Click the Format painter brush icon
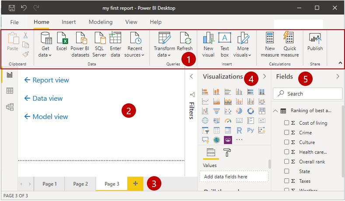The image size is (345, 201). click(x=25, y=54)
